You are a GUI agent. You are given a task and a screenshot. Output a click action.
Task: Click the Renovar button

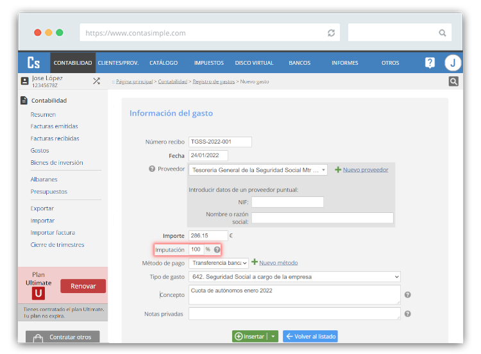point(83,286)
